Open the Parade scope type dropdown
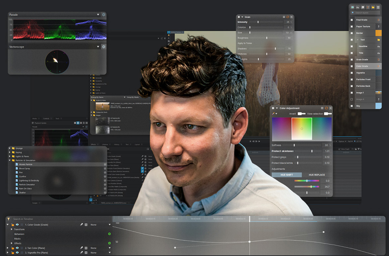Viewport: 389px width, 256px height. pyautogui.click(x=98, y=15)
